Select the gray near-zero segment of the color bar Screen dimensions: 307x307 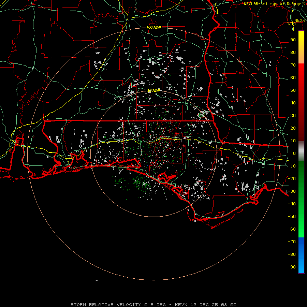[301, 151]
